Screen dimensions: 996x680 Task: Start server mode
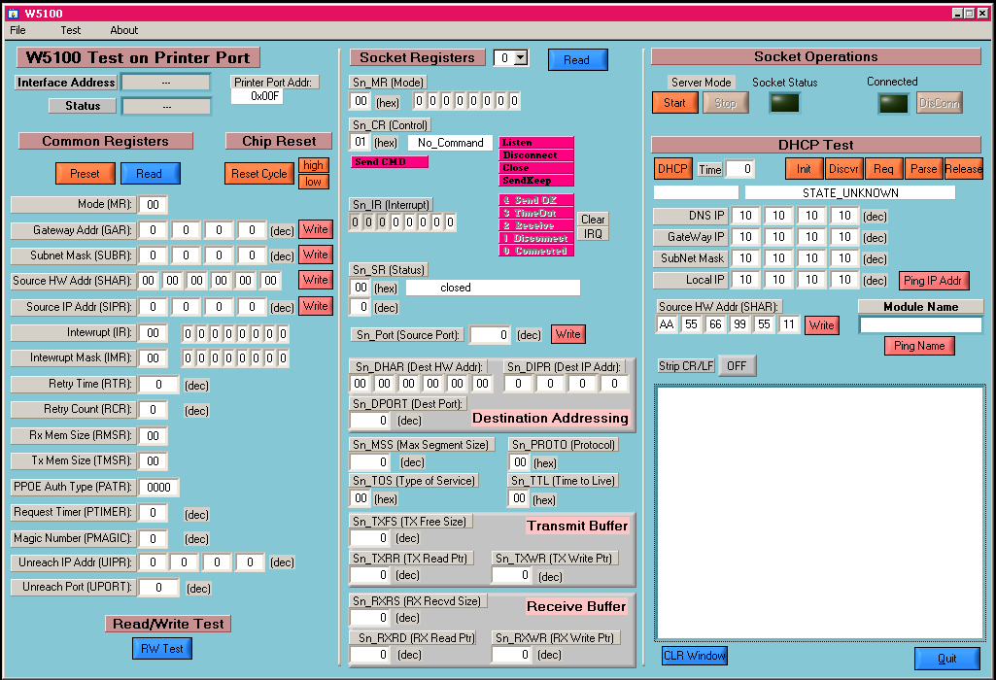tap(675, 103)
